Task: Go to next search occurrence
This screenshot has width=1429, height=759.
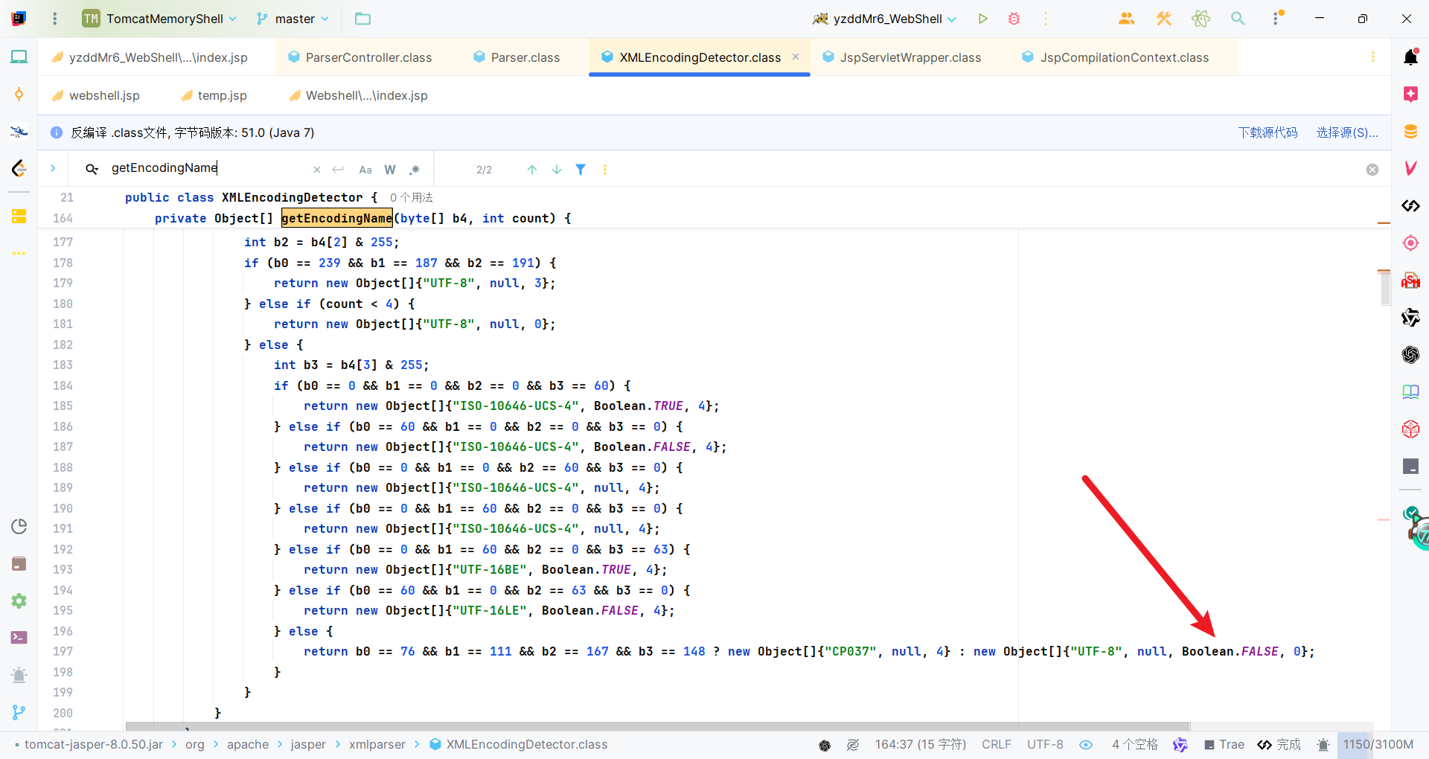Action: point(557,170)
